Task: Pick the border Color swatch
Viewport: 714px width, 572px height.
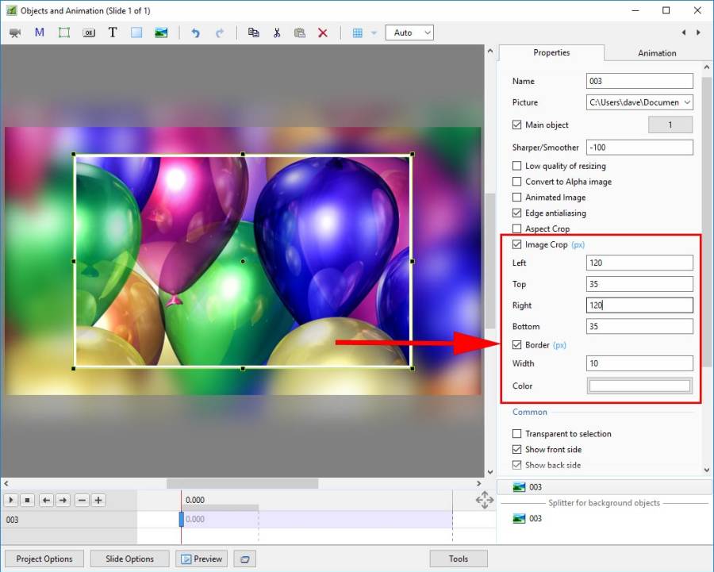Action: tap(639, 386)
